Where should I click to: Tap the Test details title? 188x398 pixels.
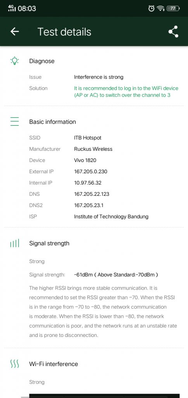pos(64,32)
